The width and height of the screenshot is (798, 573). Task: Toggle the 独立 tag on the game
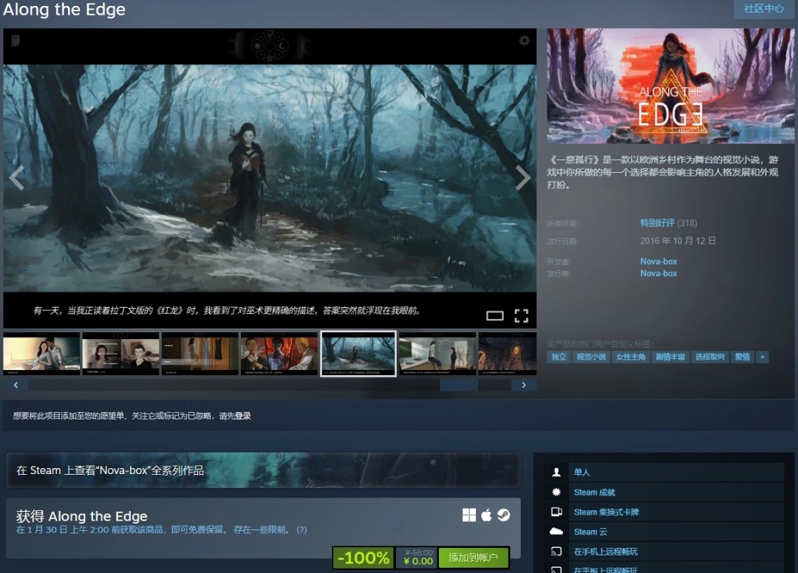558,357
